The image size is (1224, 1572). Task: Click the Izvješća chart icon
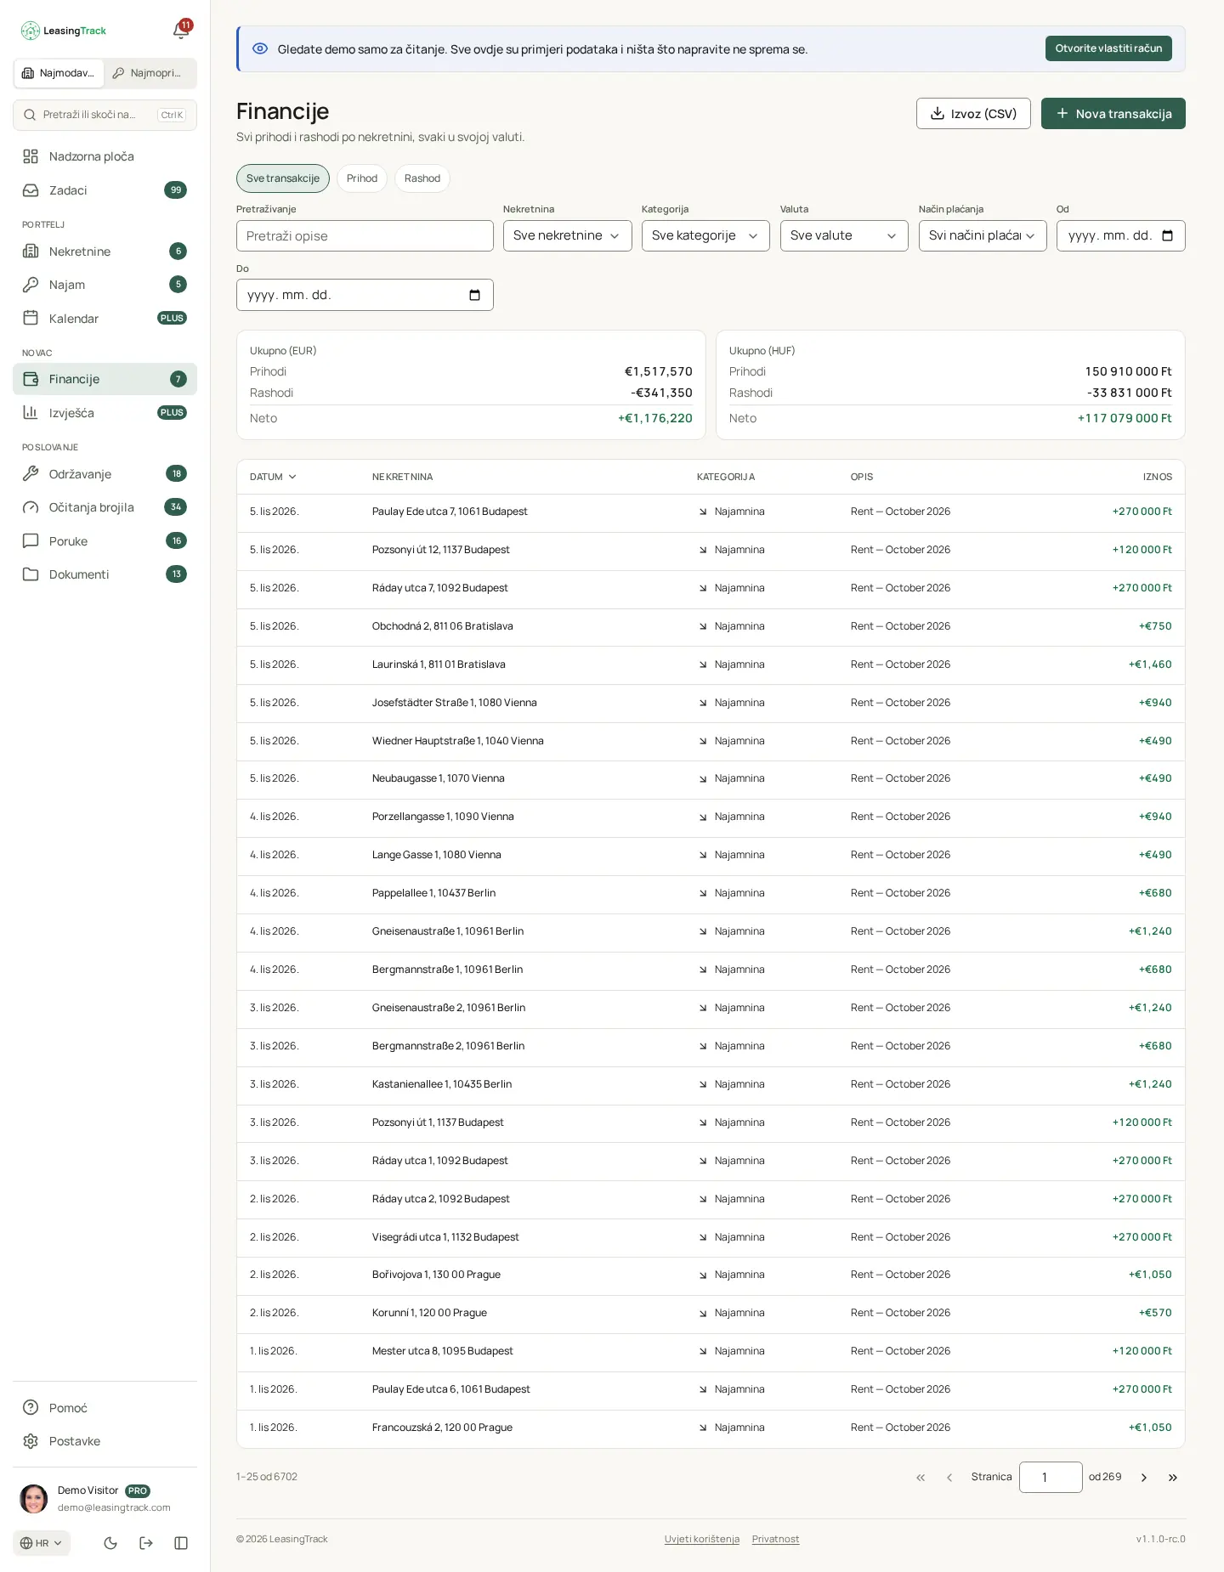click(31, 413)
